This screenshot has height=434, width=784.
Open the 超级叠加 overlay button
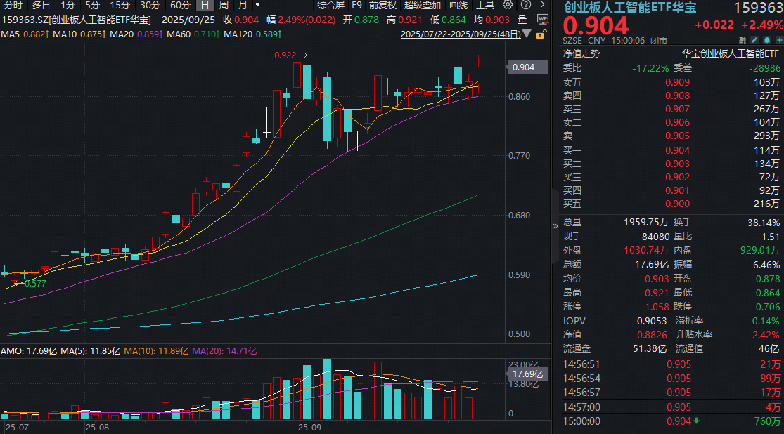[423, 5]
